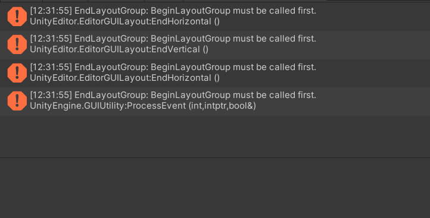Click the error icon beside the EndVertical entry

coord(17,45)
